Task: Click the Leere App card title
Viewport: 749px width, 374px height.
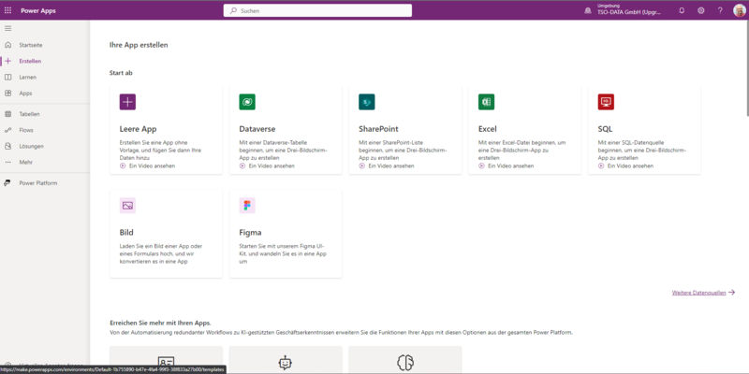Action: (138, 129)
